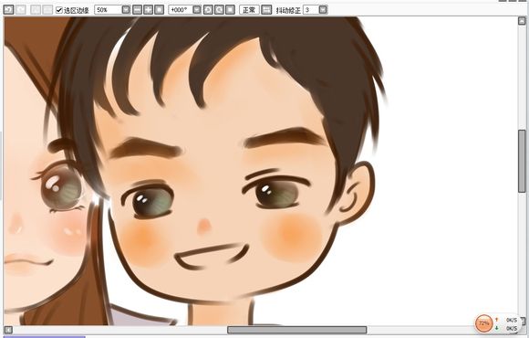Click the 抖动修正 value field showing 3
This screenshot has width=529, height=338.
pos(311,10)
